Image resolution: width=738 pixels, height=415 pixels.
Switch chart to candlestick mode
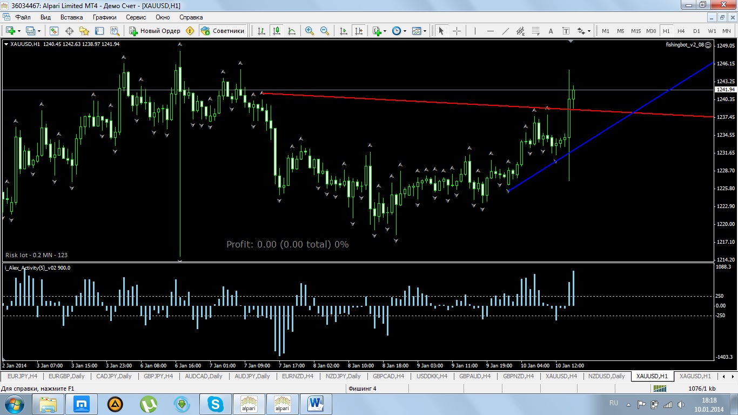(x=277, y=31)
